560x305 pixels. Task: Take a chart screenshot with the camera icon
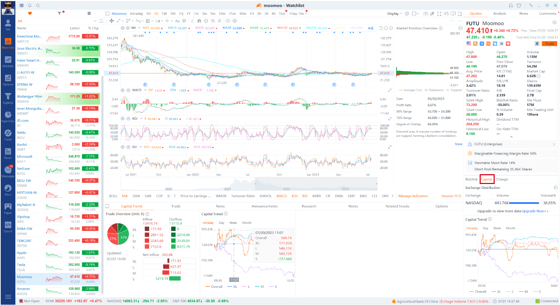click(x=426, y=14)
